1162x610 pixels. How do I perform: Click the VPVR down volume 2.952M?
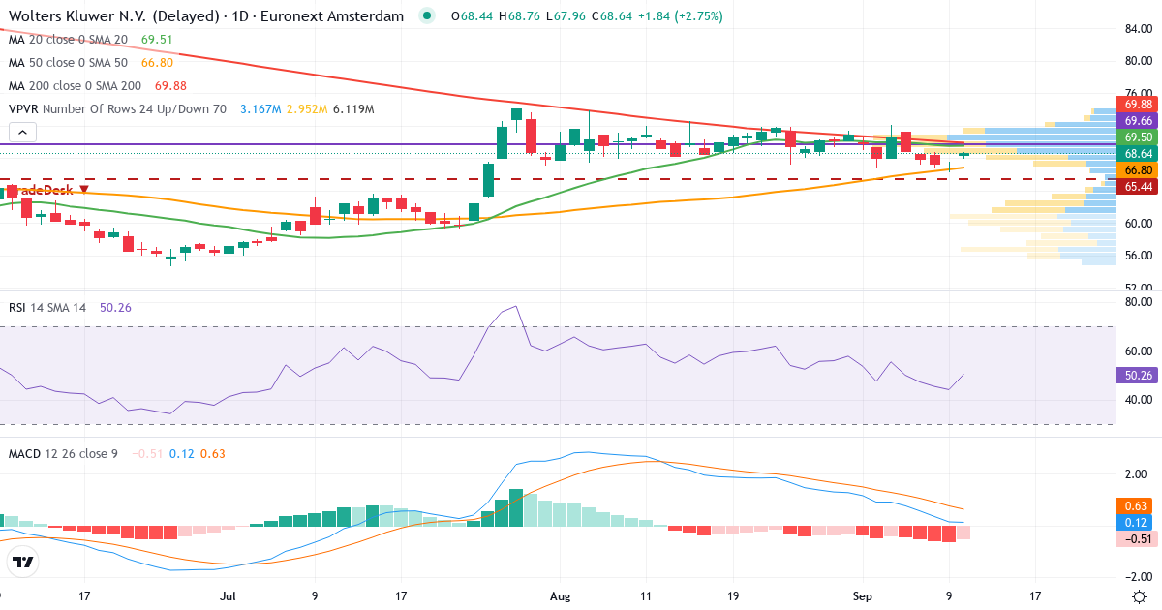tap(309, 109)
